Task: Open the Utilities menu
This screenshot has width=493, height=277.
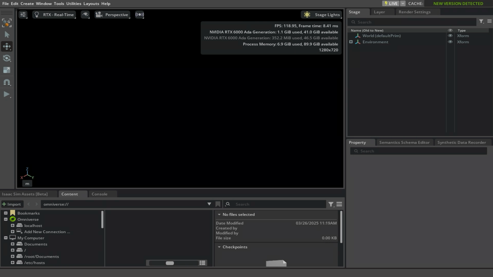Action: [x=74, y=4]
